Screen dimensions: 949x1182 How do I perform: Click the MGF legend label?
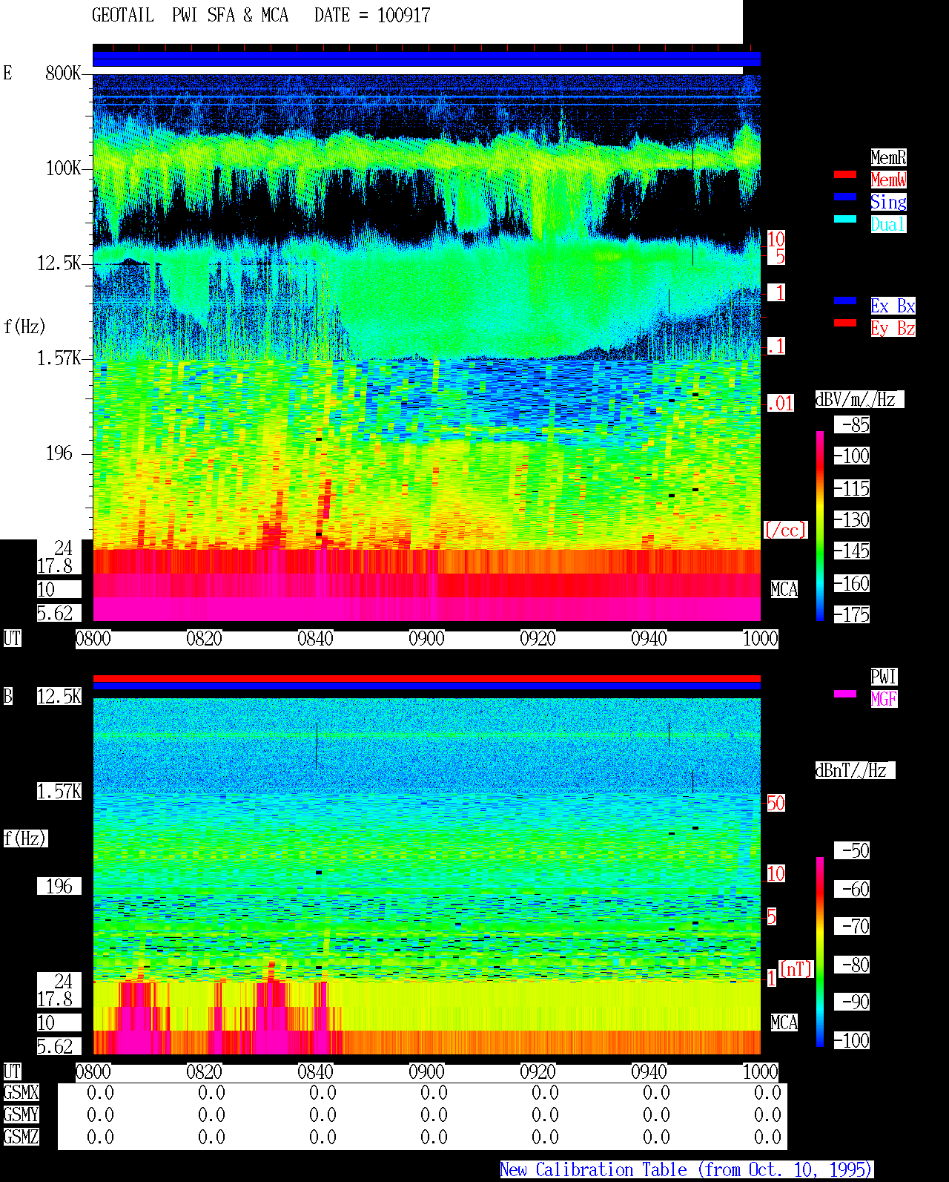884,699
